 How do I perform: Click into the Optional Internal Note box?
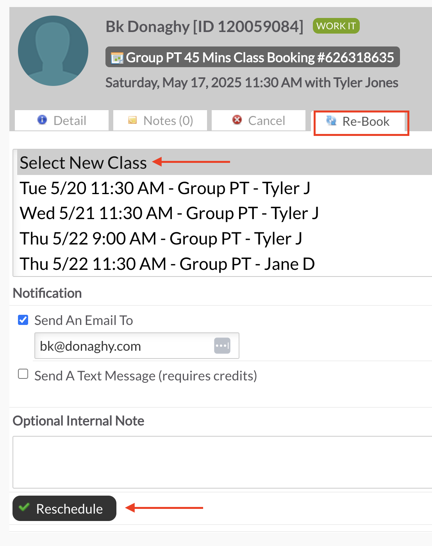(223, 462)
